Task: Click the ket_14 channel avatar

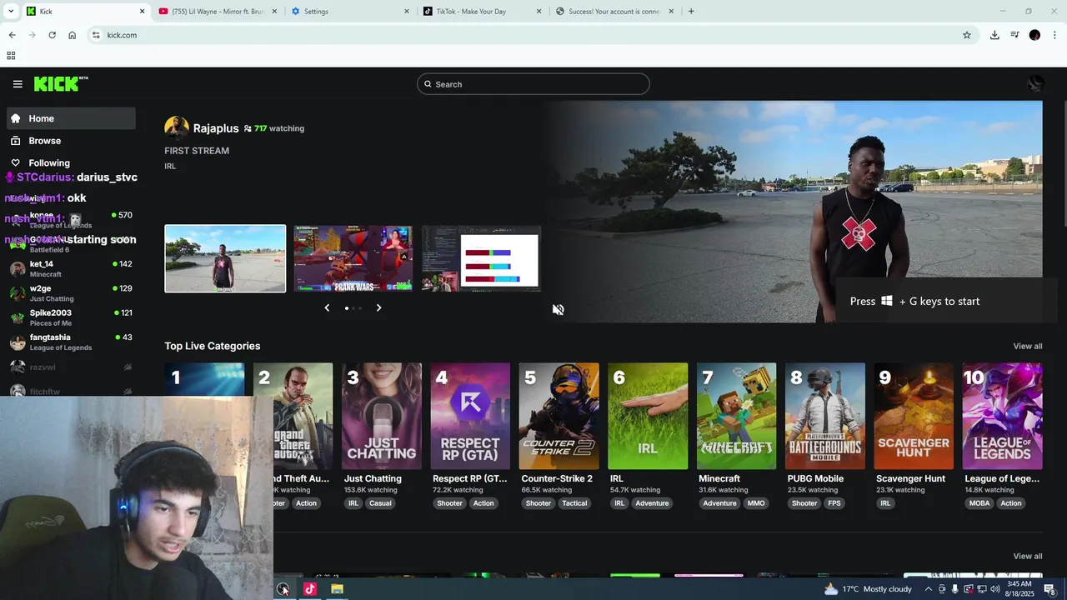Action: (18, 268)
